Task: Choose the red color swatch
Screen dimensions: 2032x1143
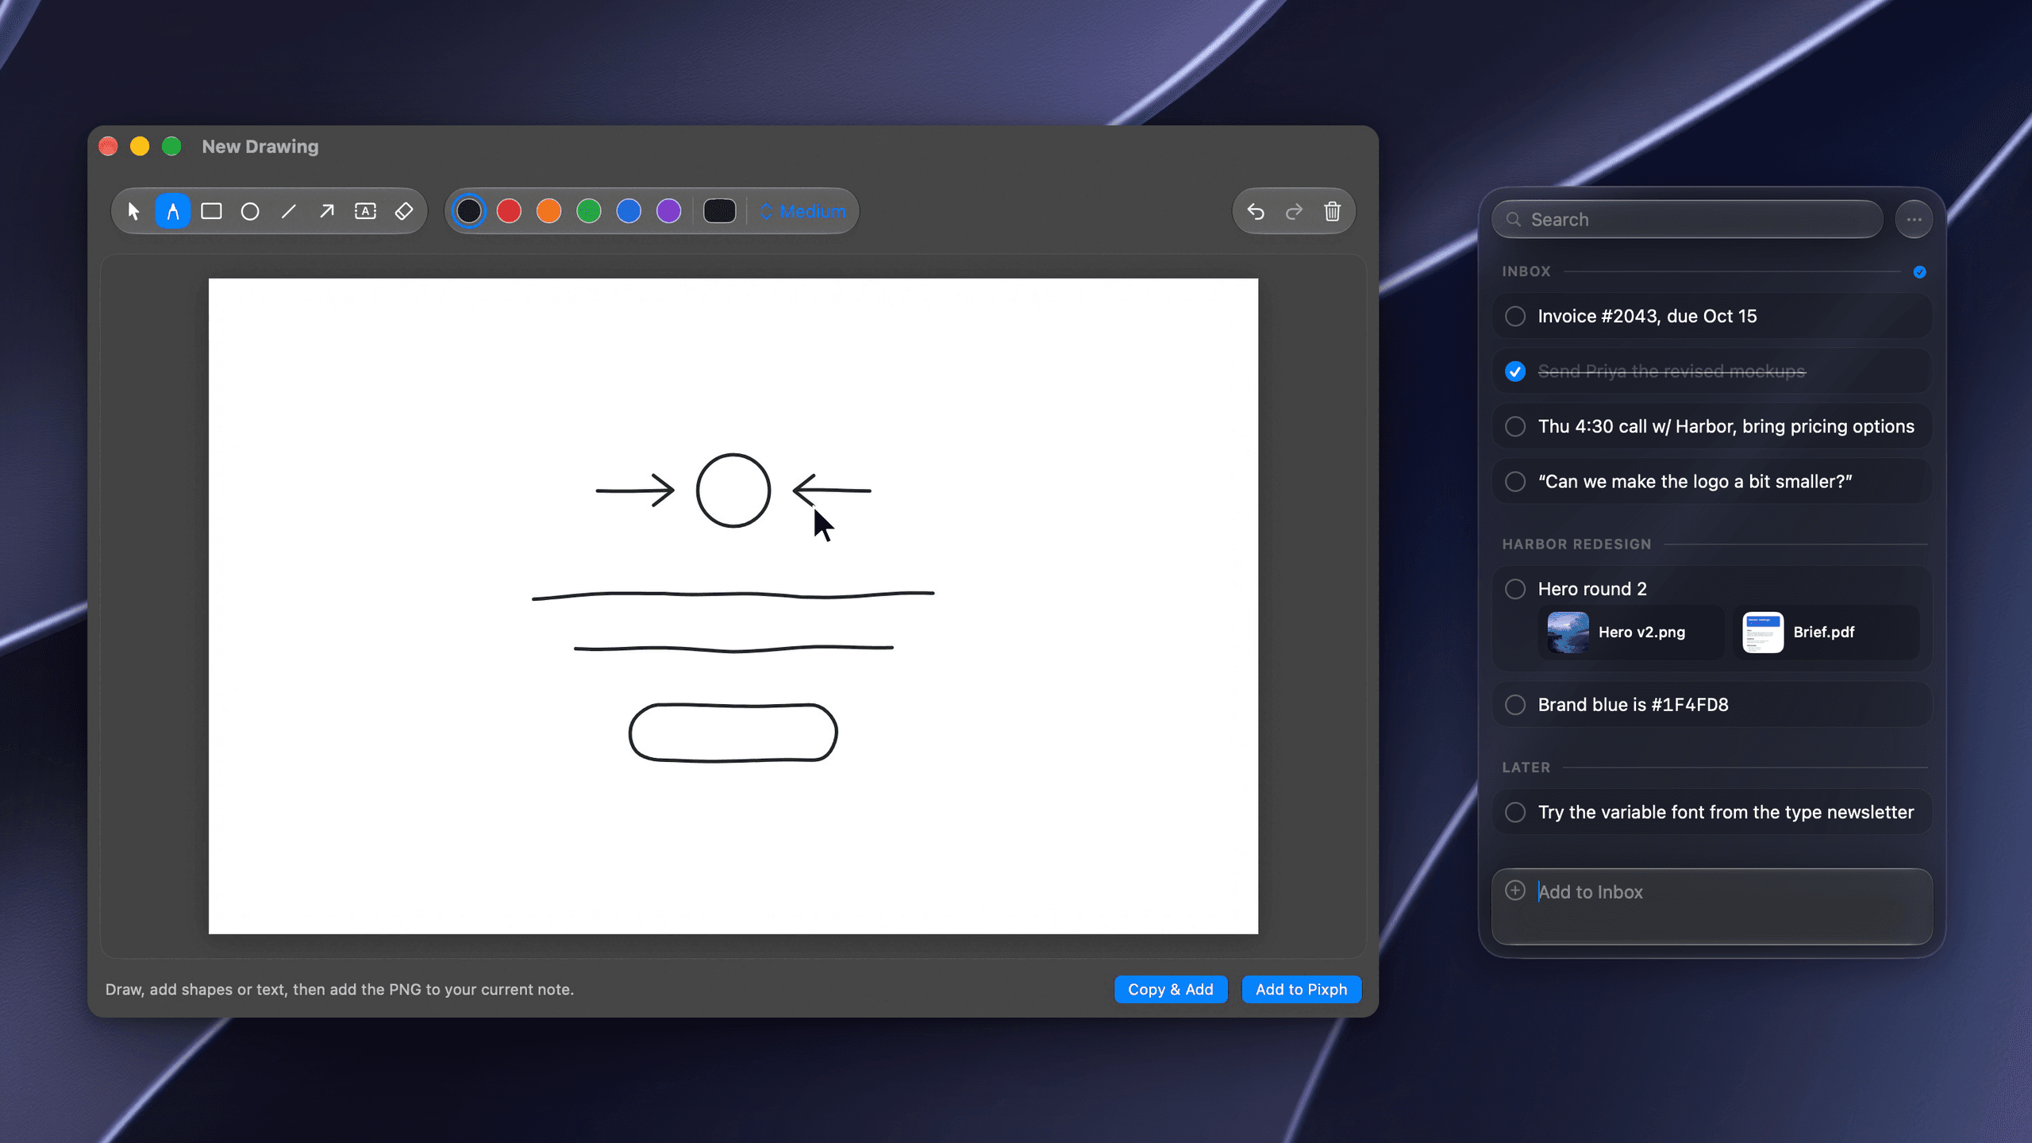Action: point(509,211)
